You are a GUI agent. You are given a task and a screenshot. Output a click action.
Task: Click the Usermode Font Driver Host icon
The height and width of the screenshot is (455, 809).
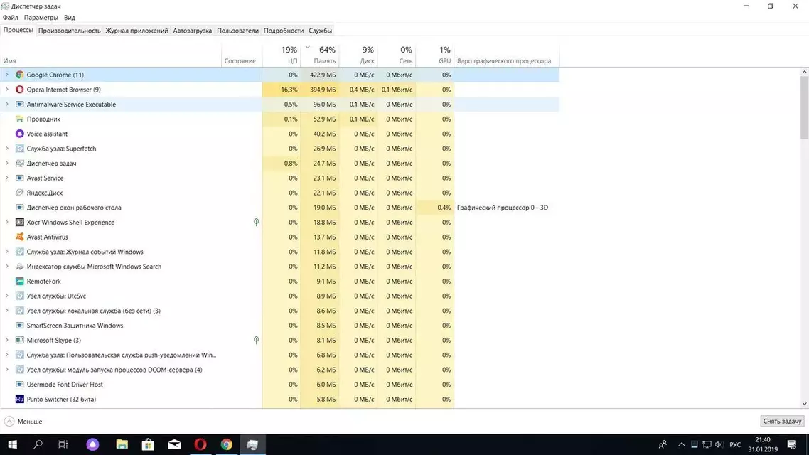coord(20,385)
